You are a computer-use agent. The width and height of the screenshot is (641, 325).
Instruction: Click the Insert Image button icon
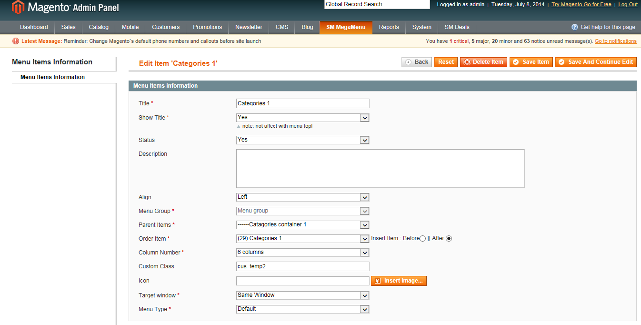pos(378,281)
